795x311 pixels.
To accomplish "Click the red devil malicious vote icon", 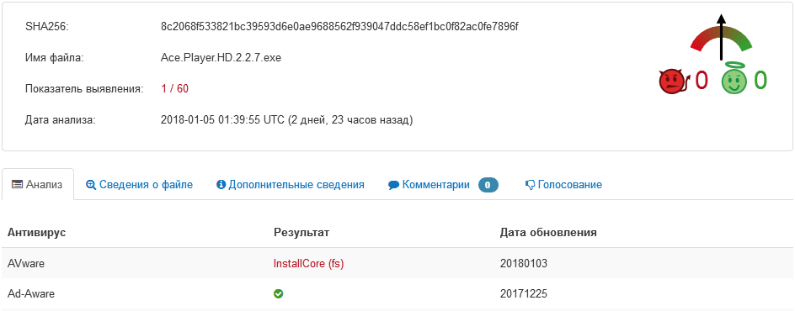I will pyautogui.click(x=675, y=82).
